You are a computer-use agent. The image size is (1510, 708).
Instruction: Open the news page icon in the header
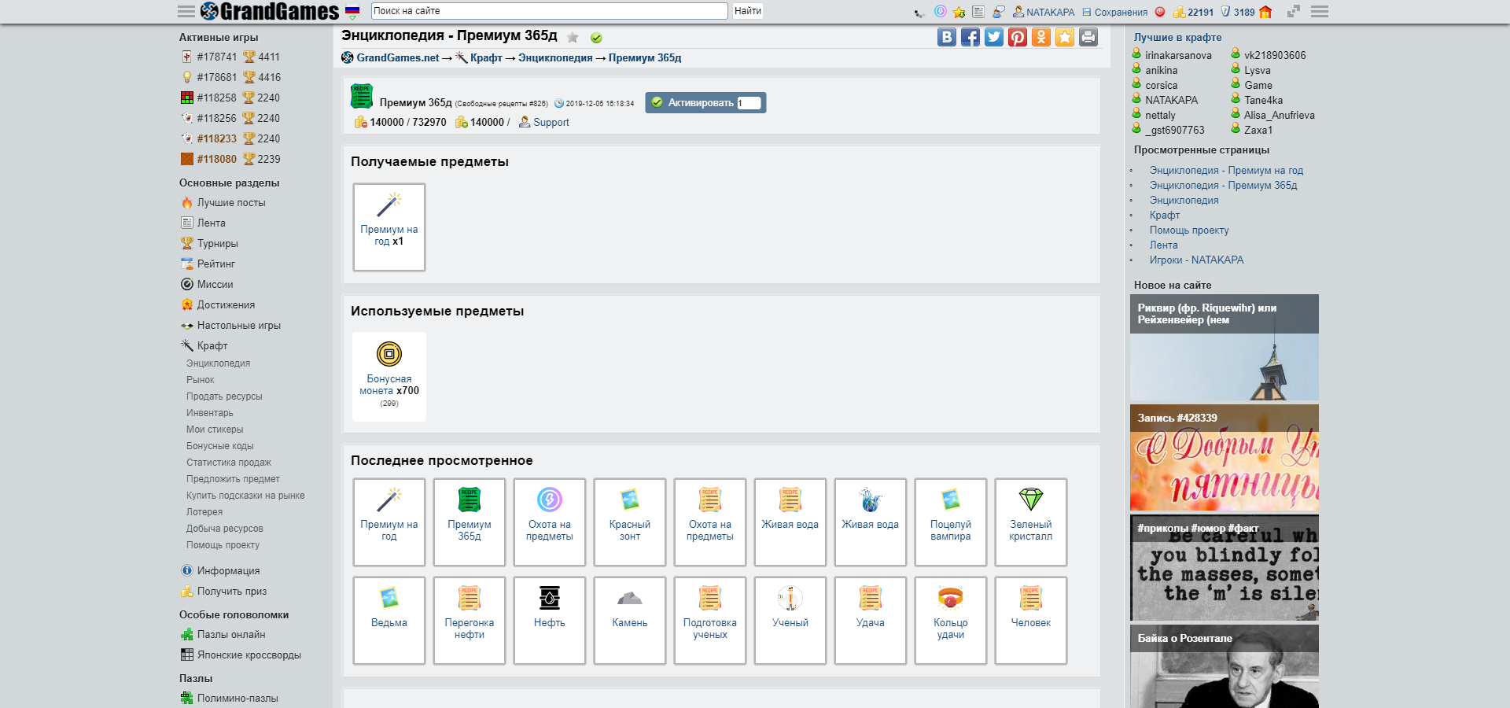click(978, 12)
